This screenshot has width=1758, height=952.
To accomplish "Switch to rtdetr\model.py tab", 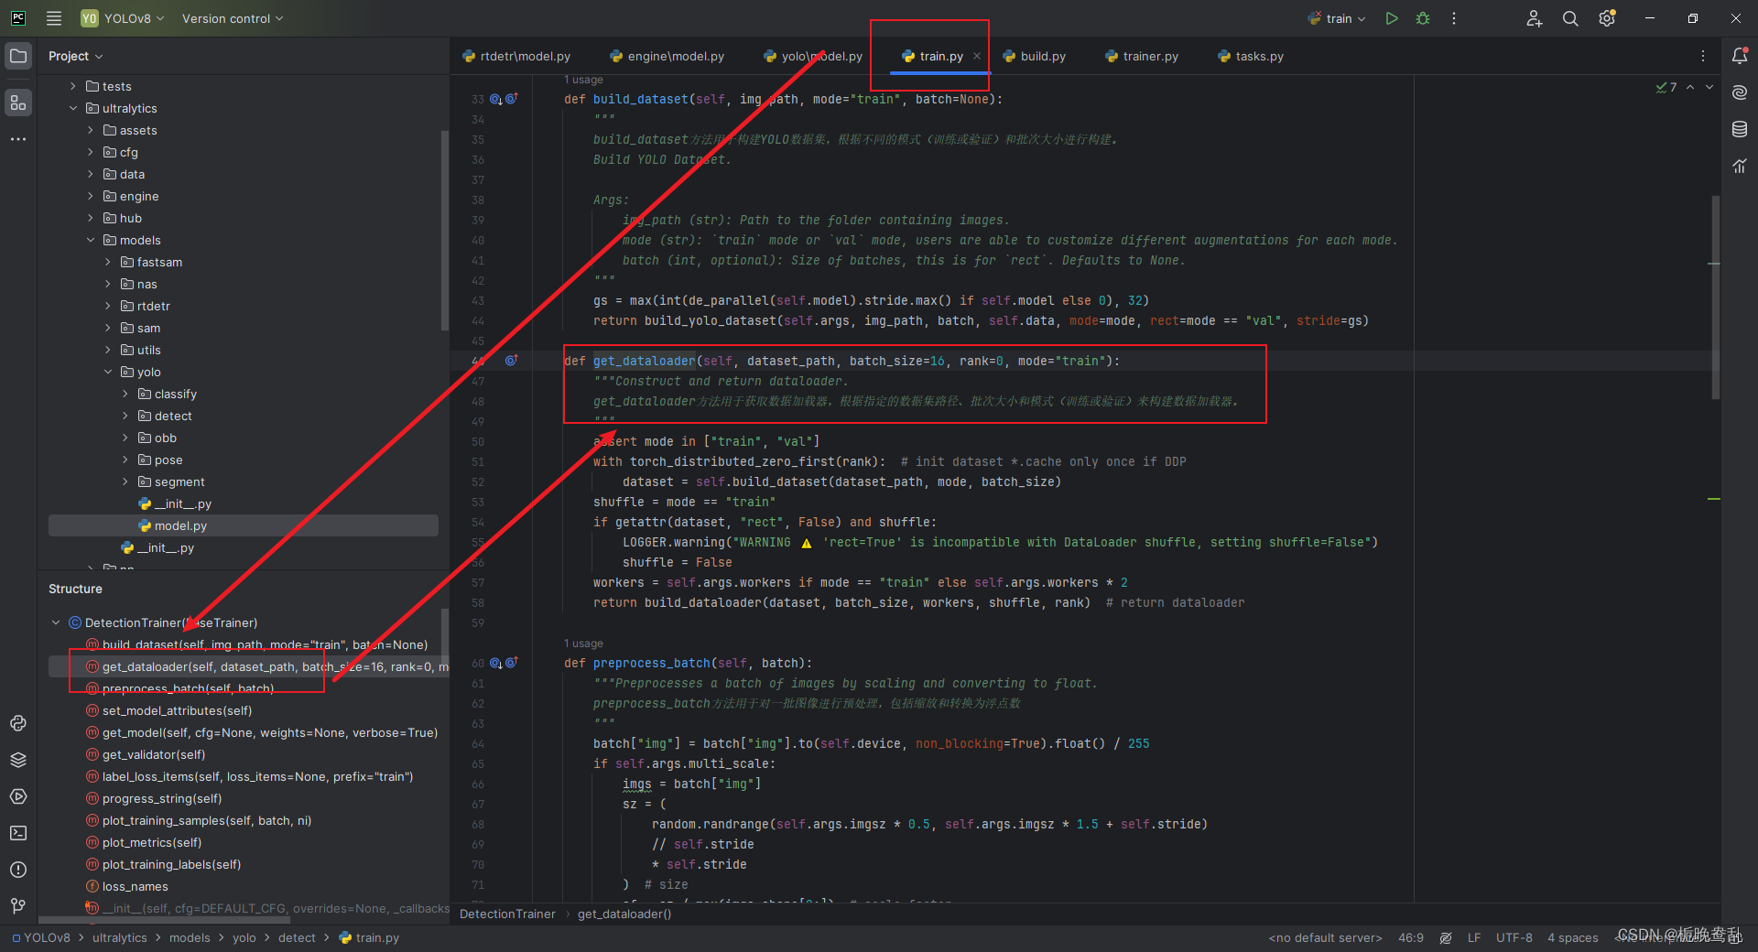I will [516, 56].
